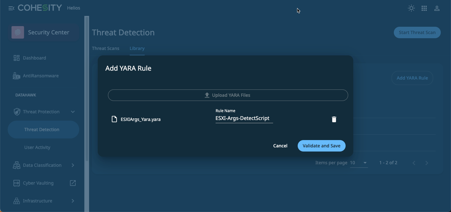The image size is (451, 212).
Task: Expand the Data Classification submenu
Action: pos(73,165)
